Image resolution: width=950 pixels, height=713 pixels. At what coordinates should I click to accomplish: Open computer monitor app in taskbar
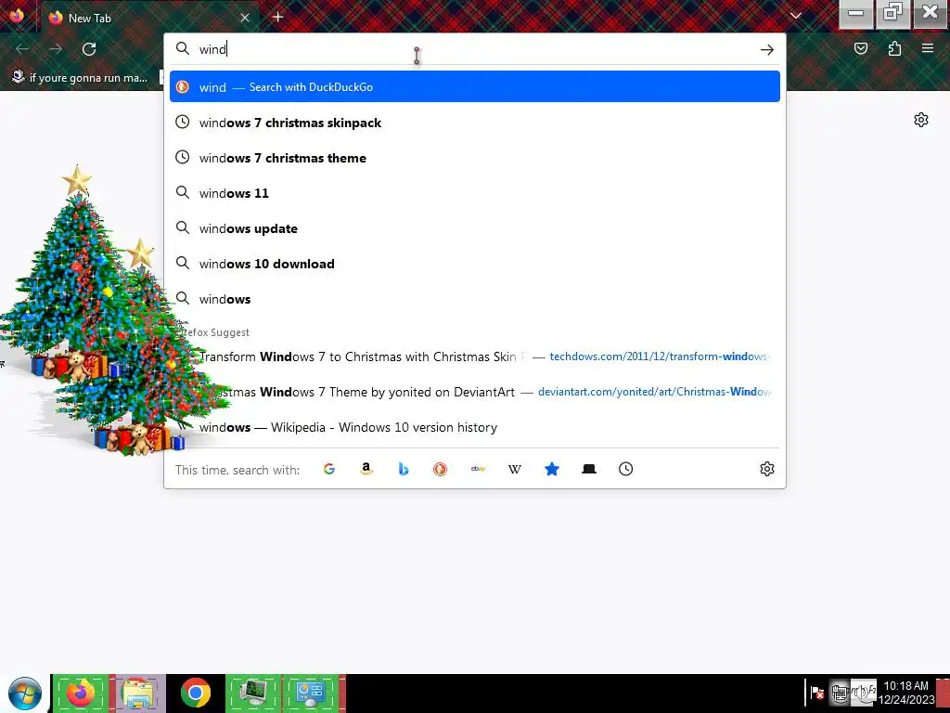[x=254, y=693]
